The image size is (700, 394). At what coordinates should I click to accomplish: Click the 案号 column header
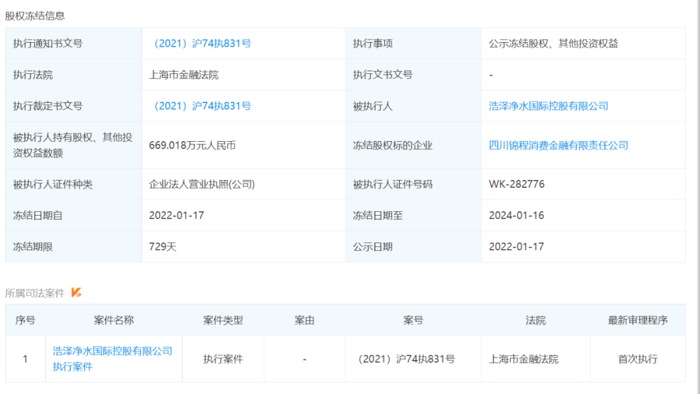(x=414, y=320)
